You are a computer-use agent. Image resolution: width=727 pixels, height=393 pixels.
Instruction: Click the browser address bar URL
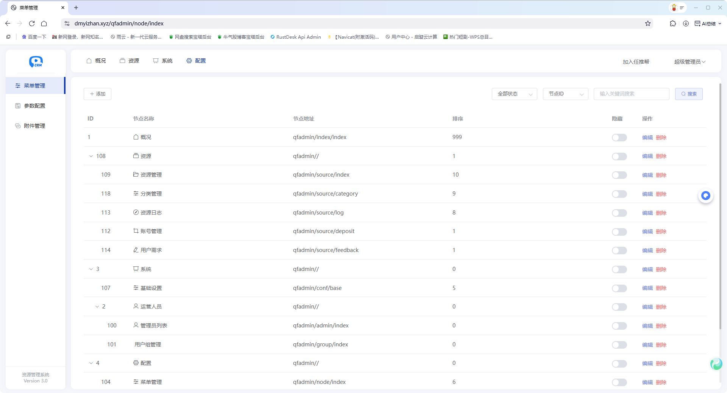(119, 23)
